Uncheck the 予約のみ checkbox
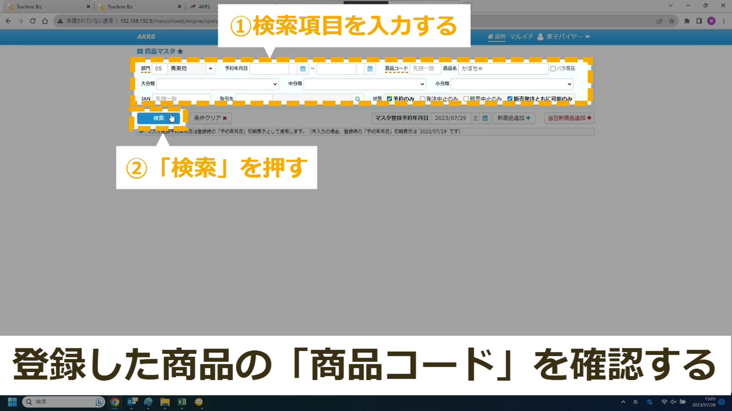The height and width of the screenshot is (411, 732). pos(389,99)
